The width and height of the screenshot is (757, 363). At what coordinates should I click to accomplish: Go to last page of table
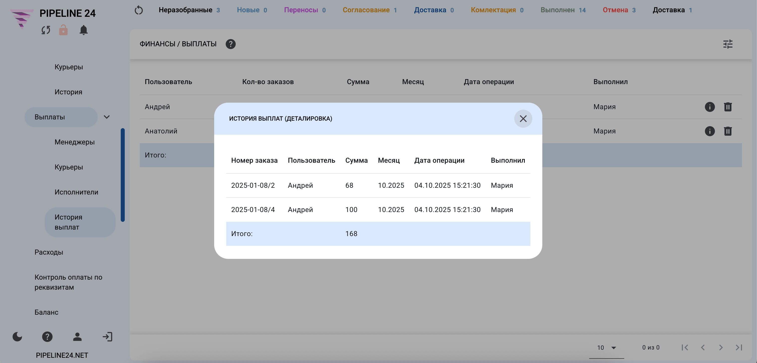(739, 347)
